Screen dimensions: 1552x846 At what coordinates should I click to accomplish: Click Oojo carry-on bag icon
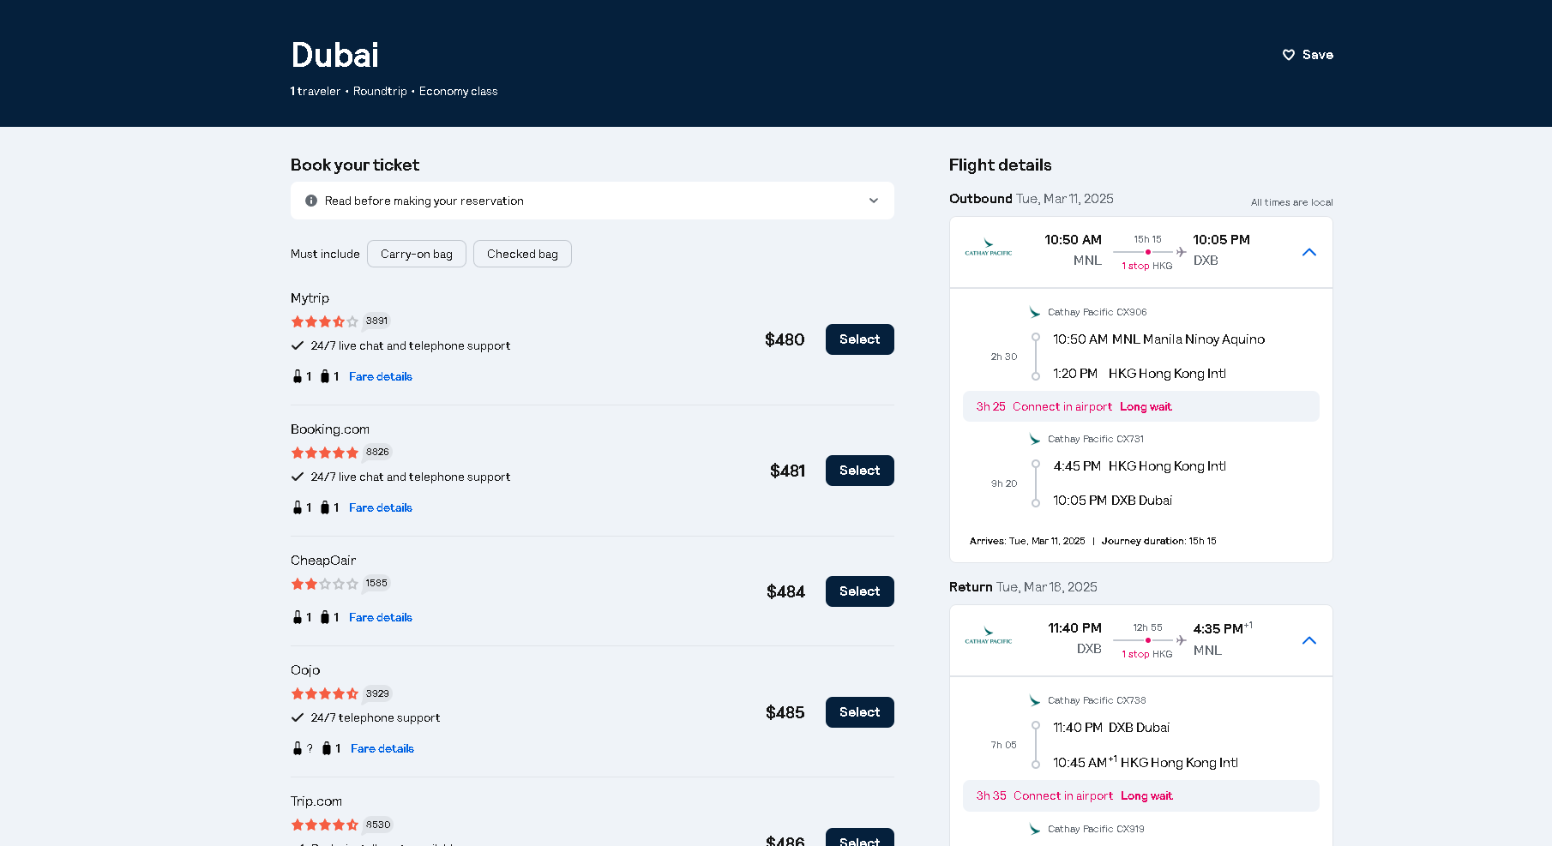298,748
